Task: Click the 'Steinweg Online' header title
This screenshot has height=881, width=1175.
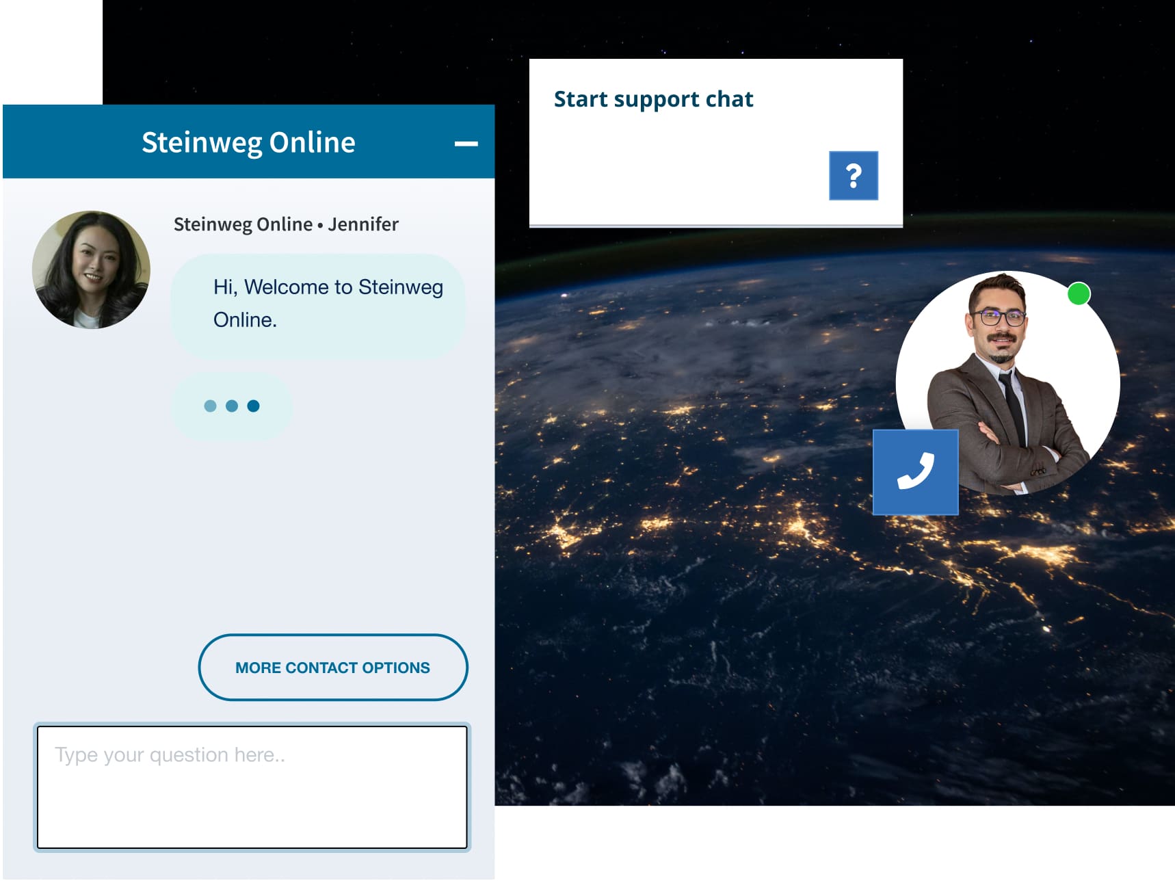Action: point(248,142)
